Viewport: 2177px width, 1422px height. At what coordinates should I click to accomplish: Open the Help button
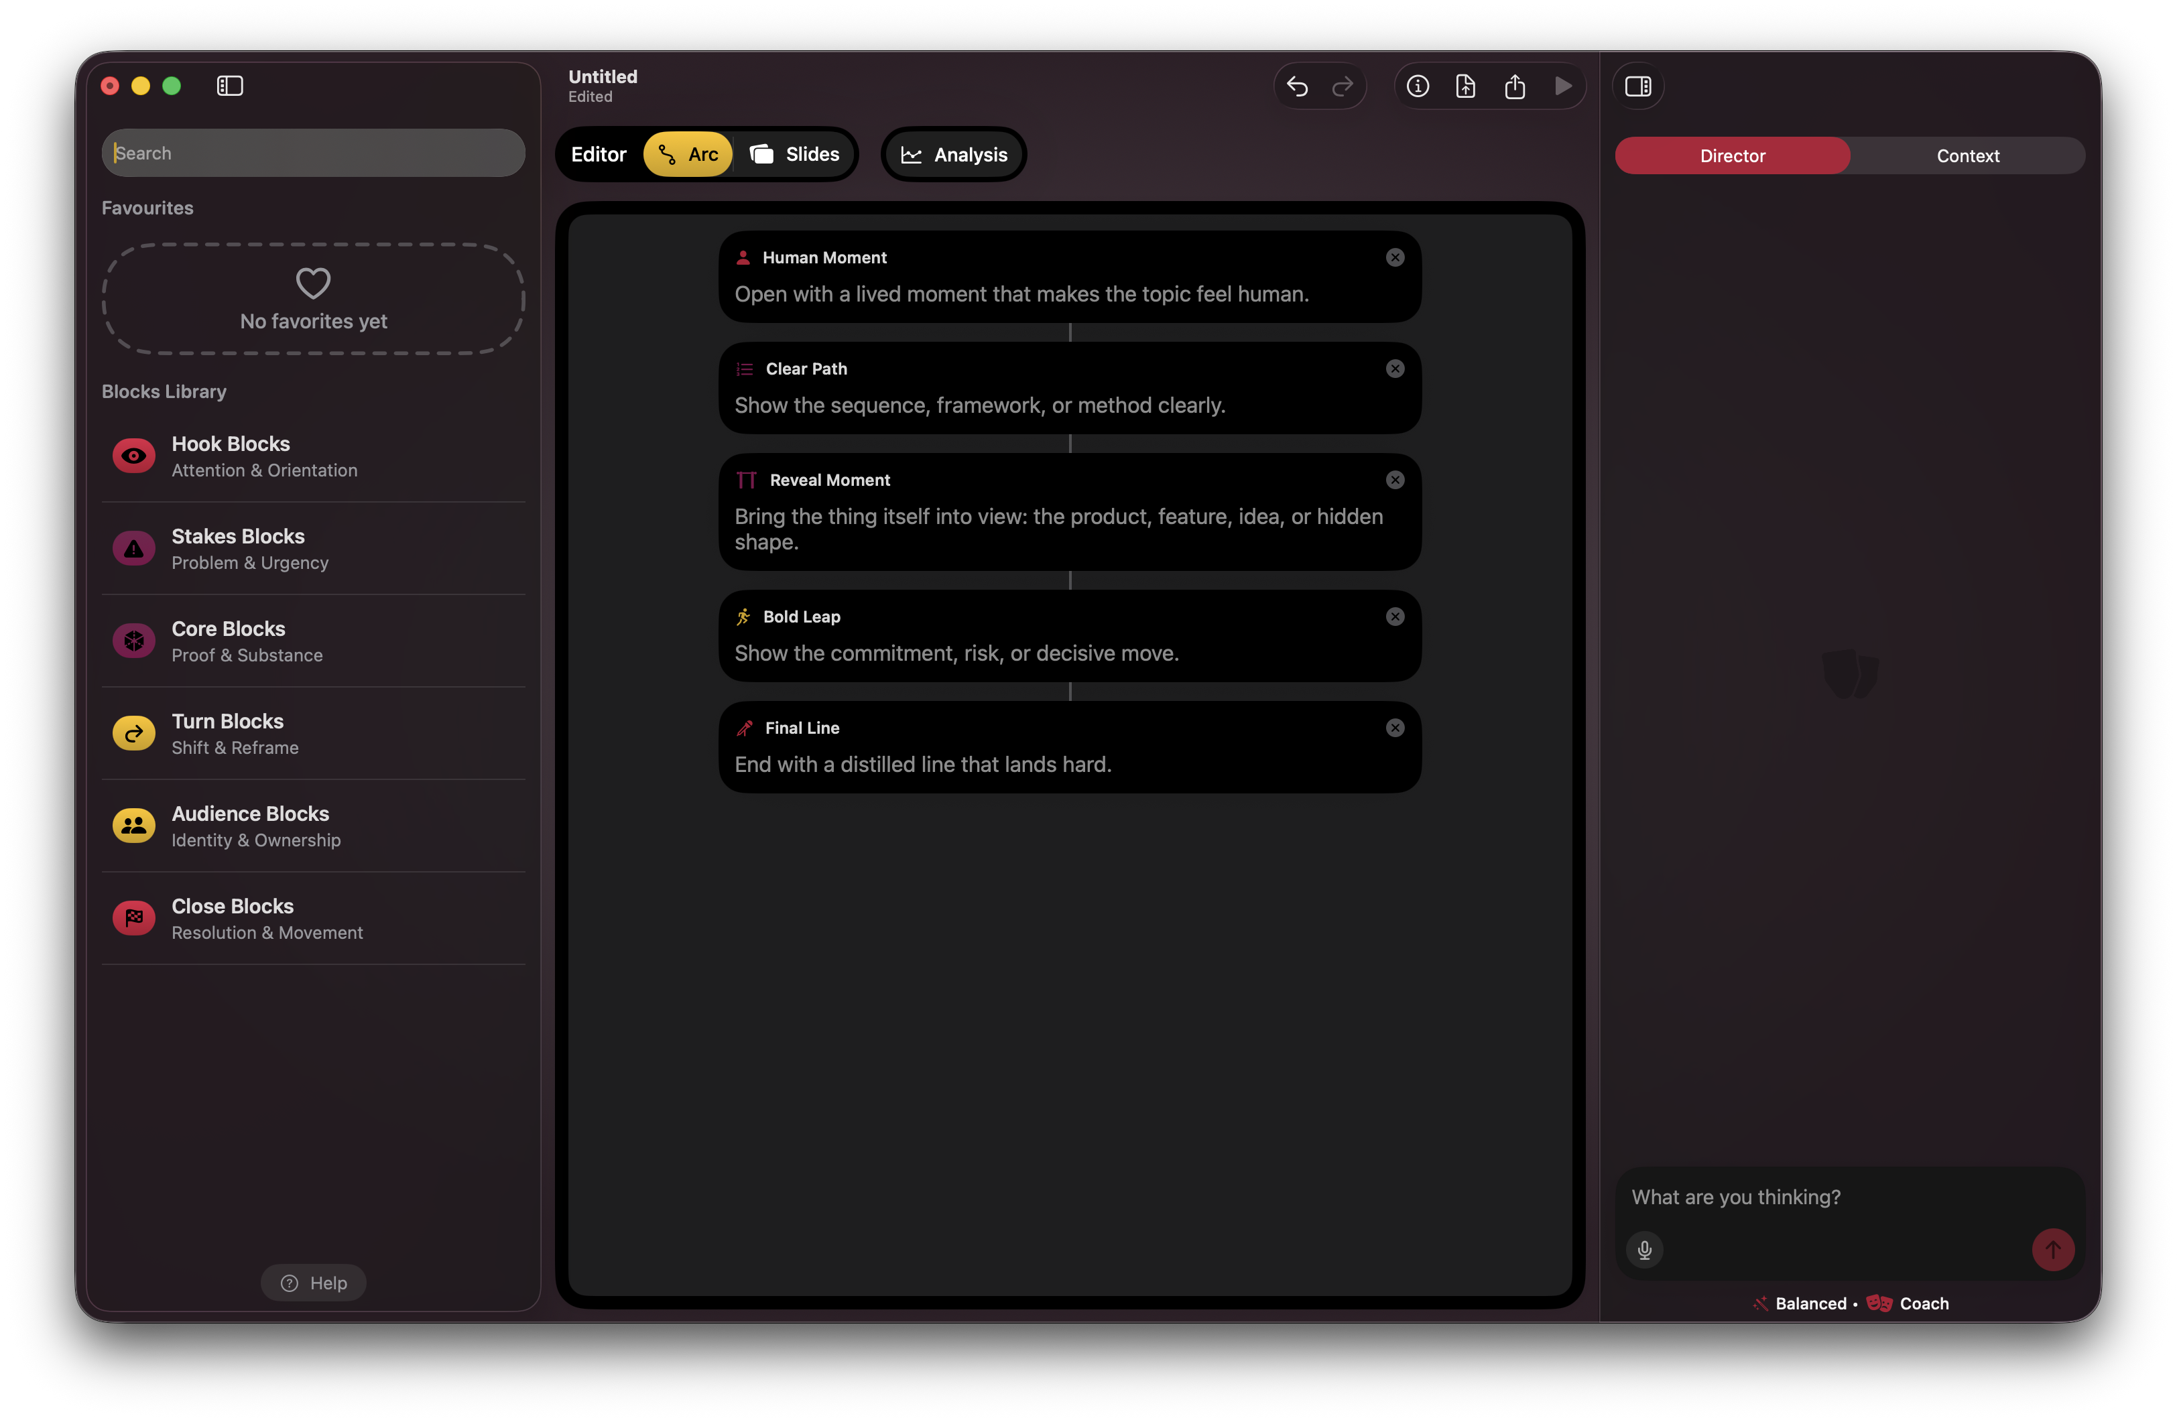tap(313, 1283)
